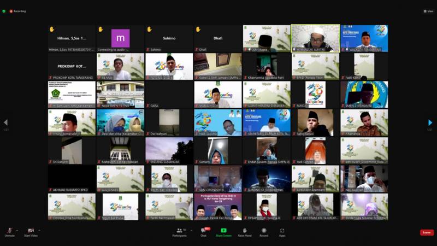Unmute the microphone
This screenshot has width=437, height=246.
9,231
